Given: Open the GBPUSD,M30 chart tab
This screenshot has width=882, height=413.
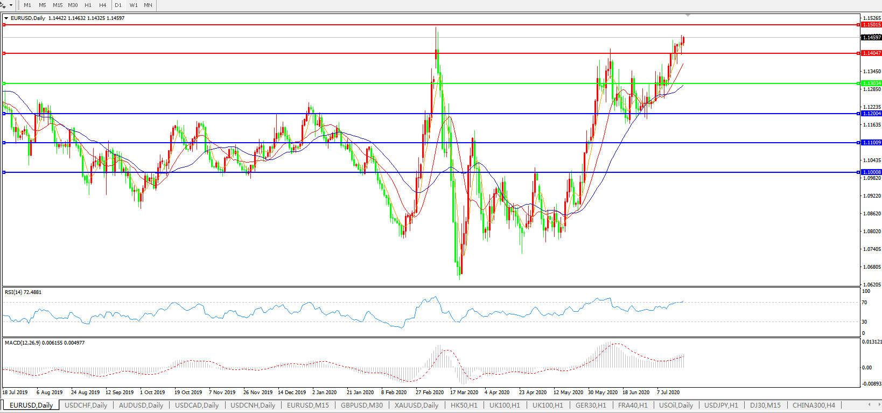Looking at the screenshot, I should click(362, 405).
